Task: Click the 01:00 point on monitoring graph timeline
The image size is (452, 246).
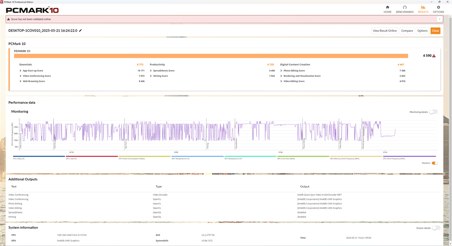Action: (176, 152)
